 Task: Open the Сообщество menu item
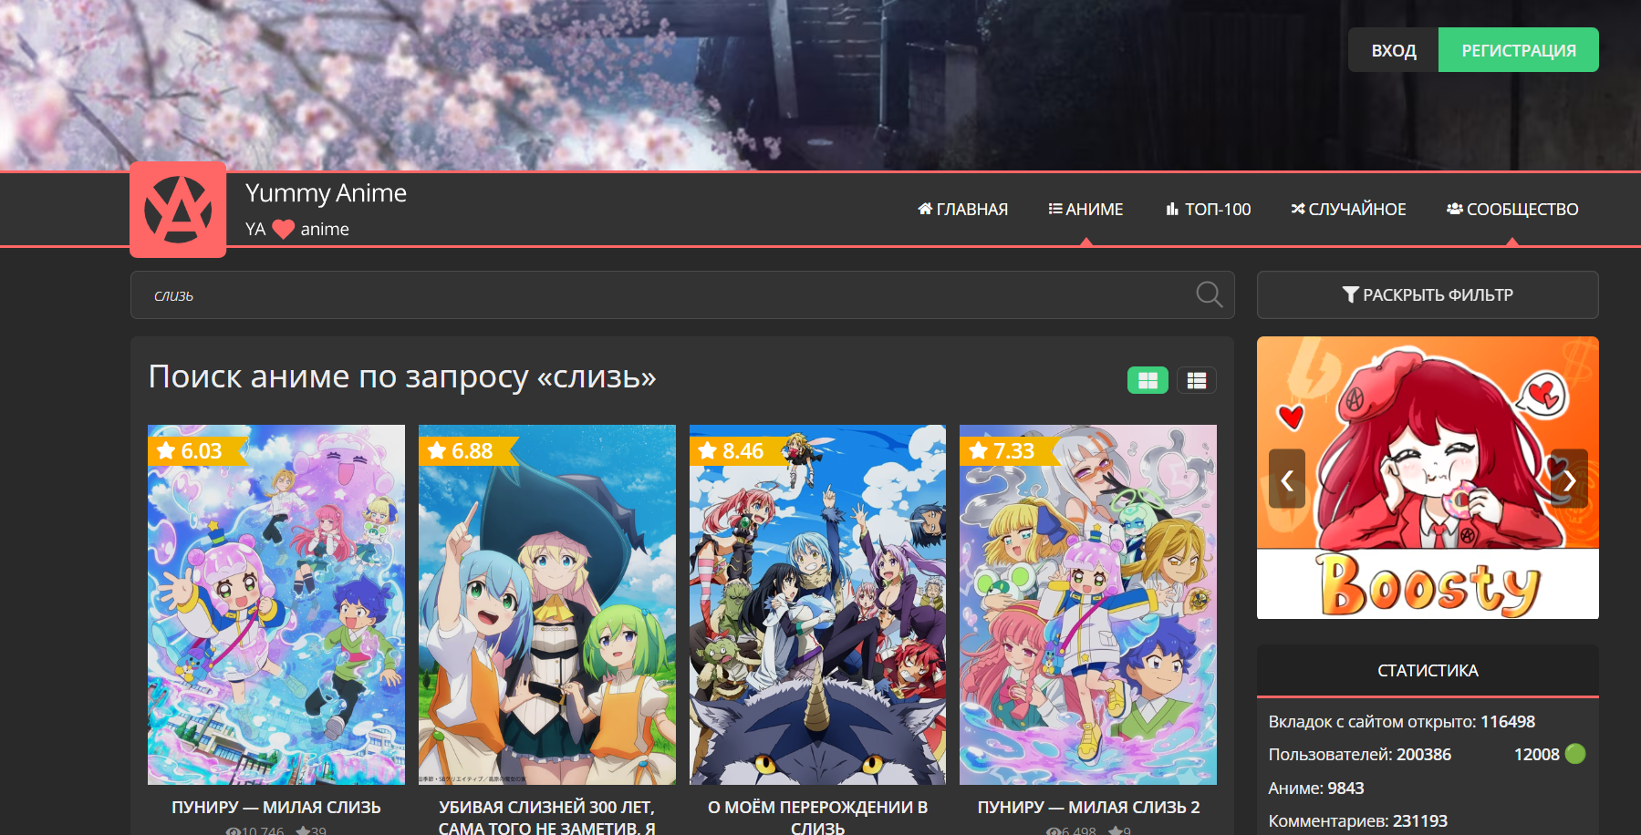pyautogui.click(x=1512, y=209)
